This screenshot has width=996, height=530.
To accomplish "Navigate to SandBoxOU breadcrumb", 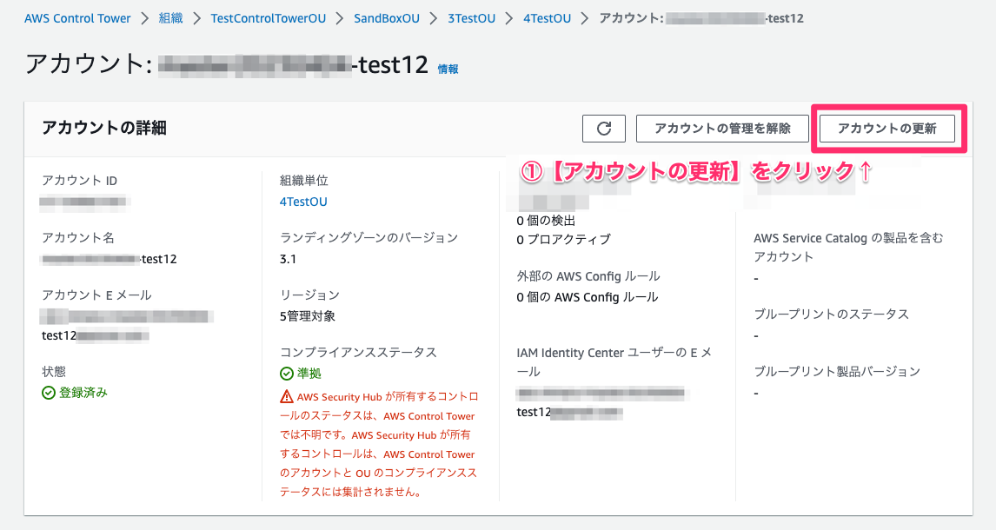I will click(387, 18).
